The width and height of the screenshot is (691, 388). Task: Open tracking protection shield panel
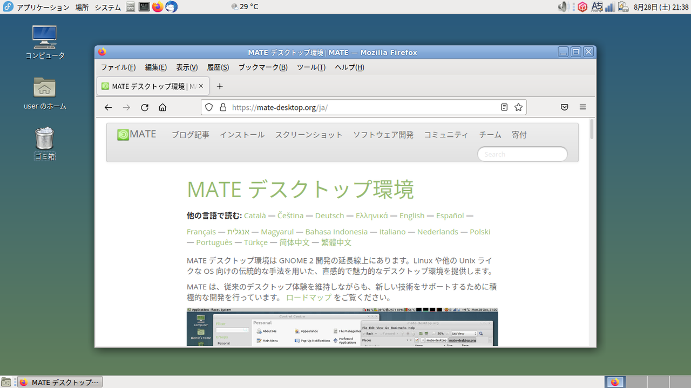point(209,107)
